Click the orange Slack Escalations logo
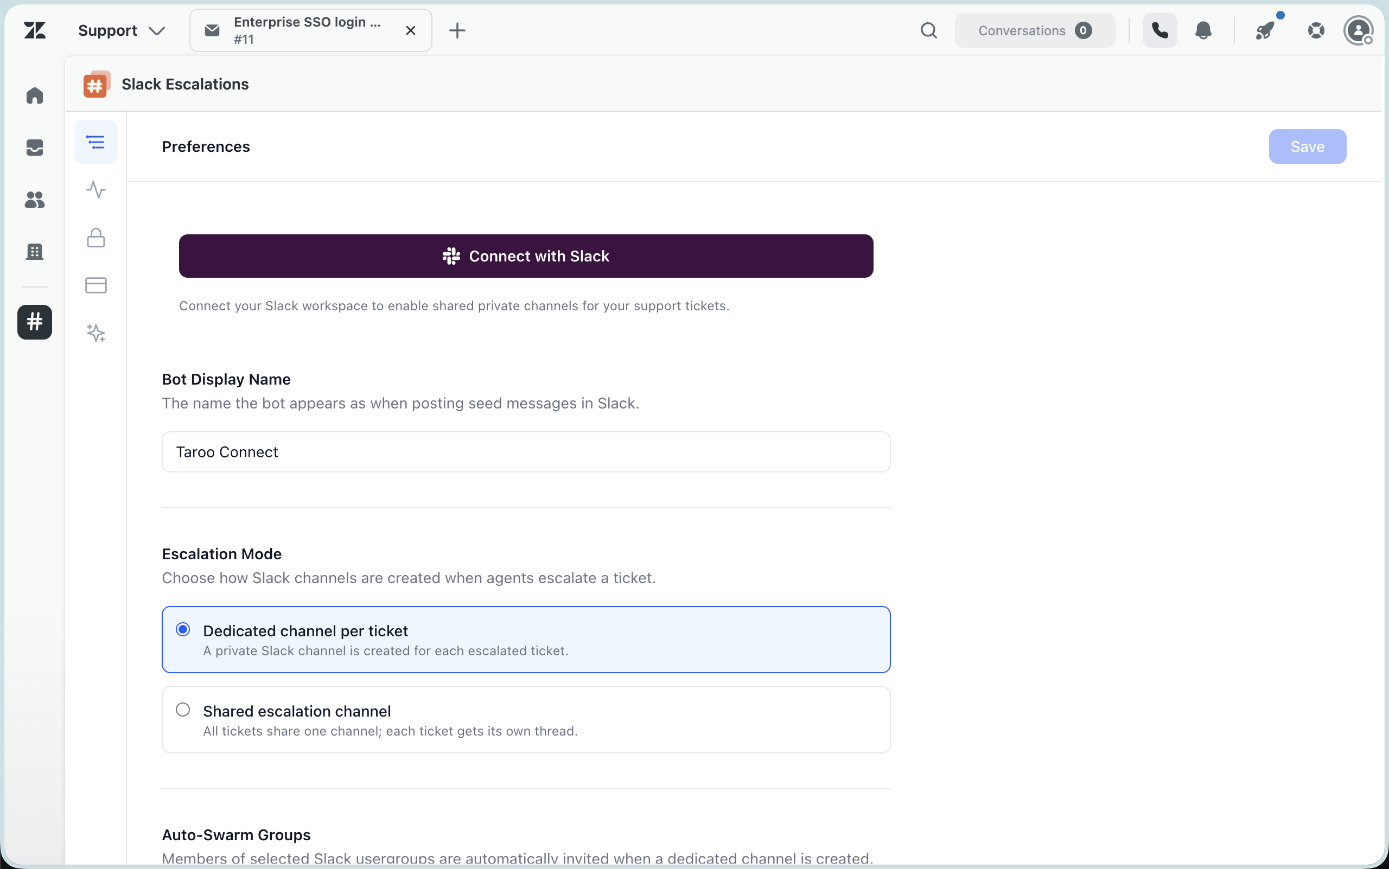This screenshot has height=869, width=1389. (x=96, y=85)
